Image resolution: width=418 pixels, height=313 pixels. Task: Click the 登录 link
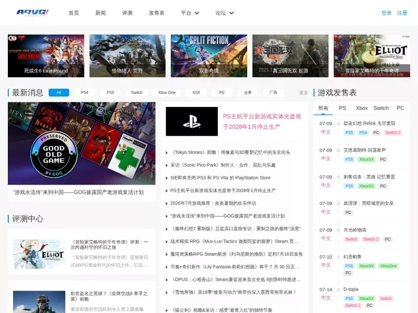386,13
